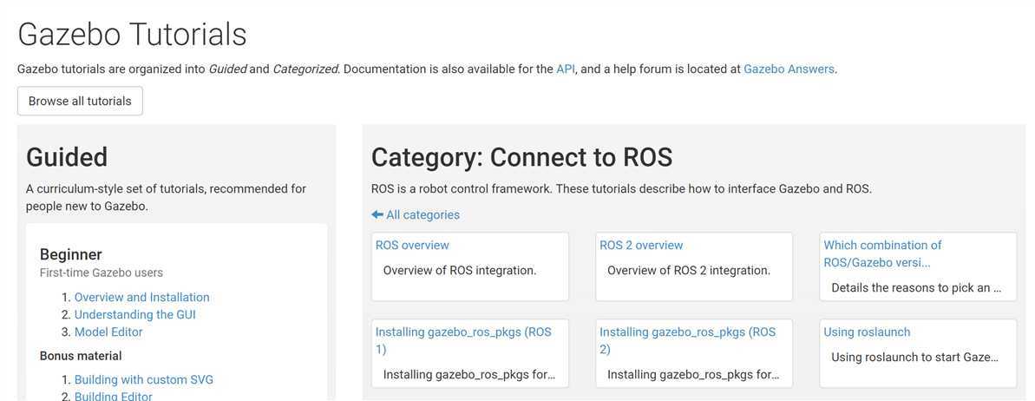Click the Overview of ROS integration description
This screenshot has height=401, width=1035.
[460, 270]
